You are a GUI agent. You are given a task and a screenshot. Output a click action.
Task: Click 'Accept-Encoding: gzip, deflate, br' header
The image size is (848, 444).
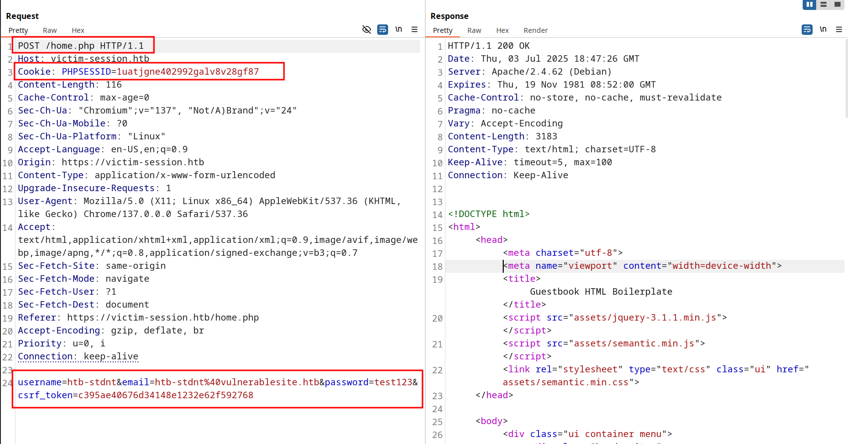tap(111, 331)
